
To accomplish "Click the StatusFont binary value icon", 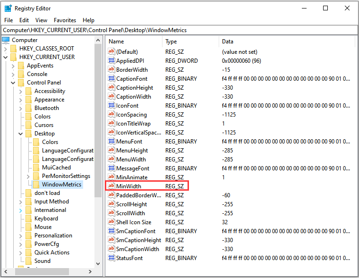I will pyautogui.click(x=111, y=258).
